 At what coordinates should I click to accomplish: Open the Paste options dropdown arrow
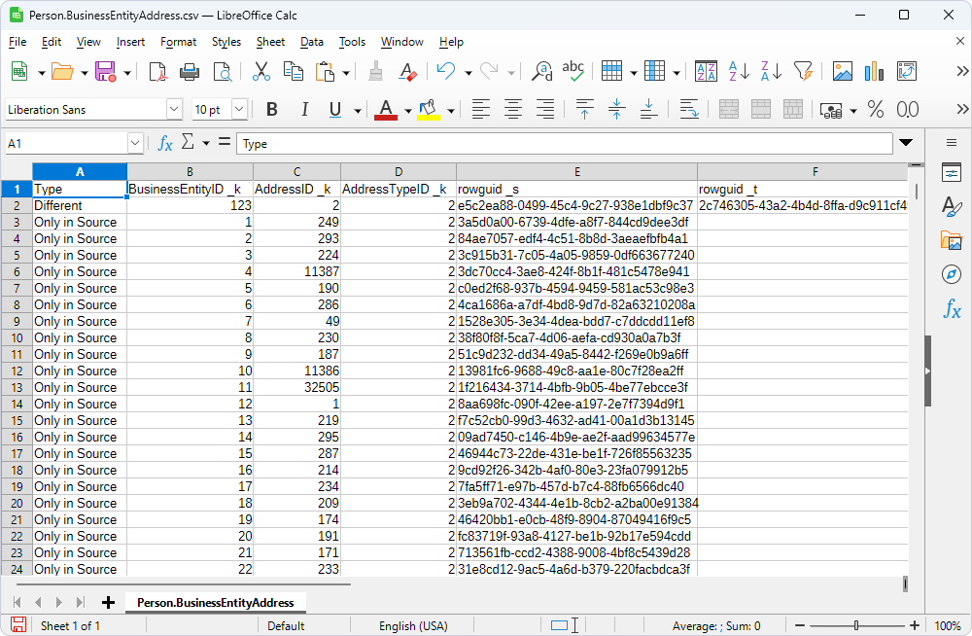346,73
